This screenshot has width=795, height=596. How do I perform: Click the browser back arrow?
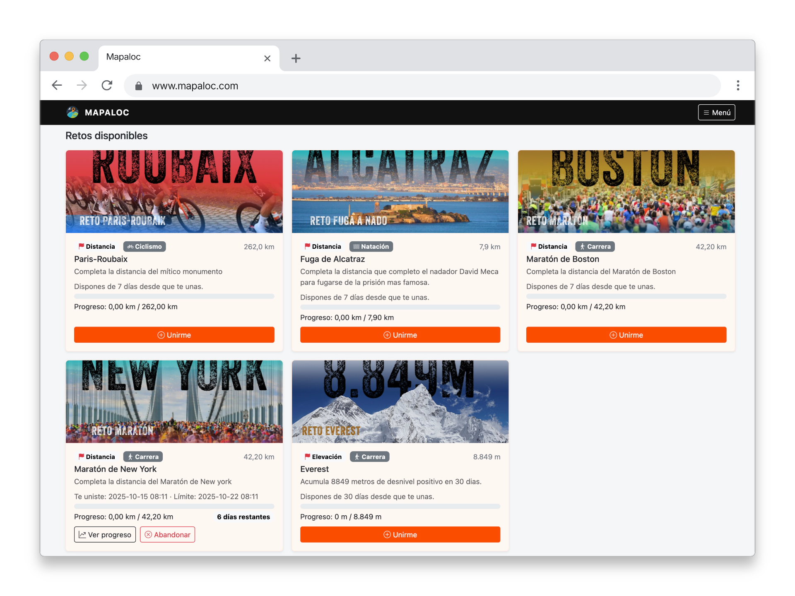[57, 85]
